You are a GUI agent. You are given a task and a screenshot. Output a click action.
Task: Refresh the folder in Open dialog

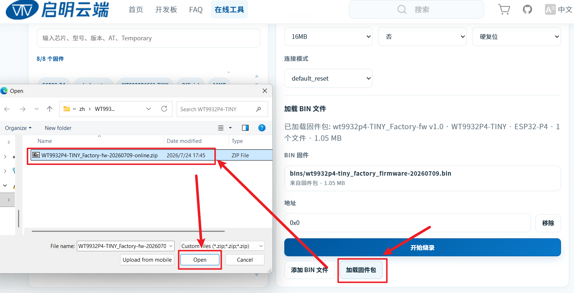coord(164,109)
